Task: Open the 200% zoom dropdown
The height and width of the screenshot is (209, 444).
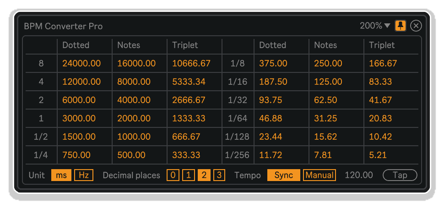Action: [375, 26]
